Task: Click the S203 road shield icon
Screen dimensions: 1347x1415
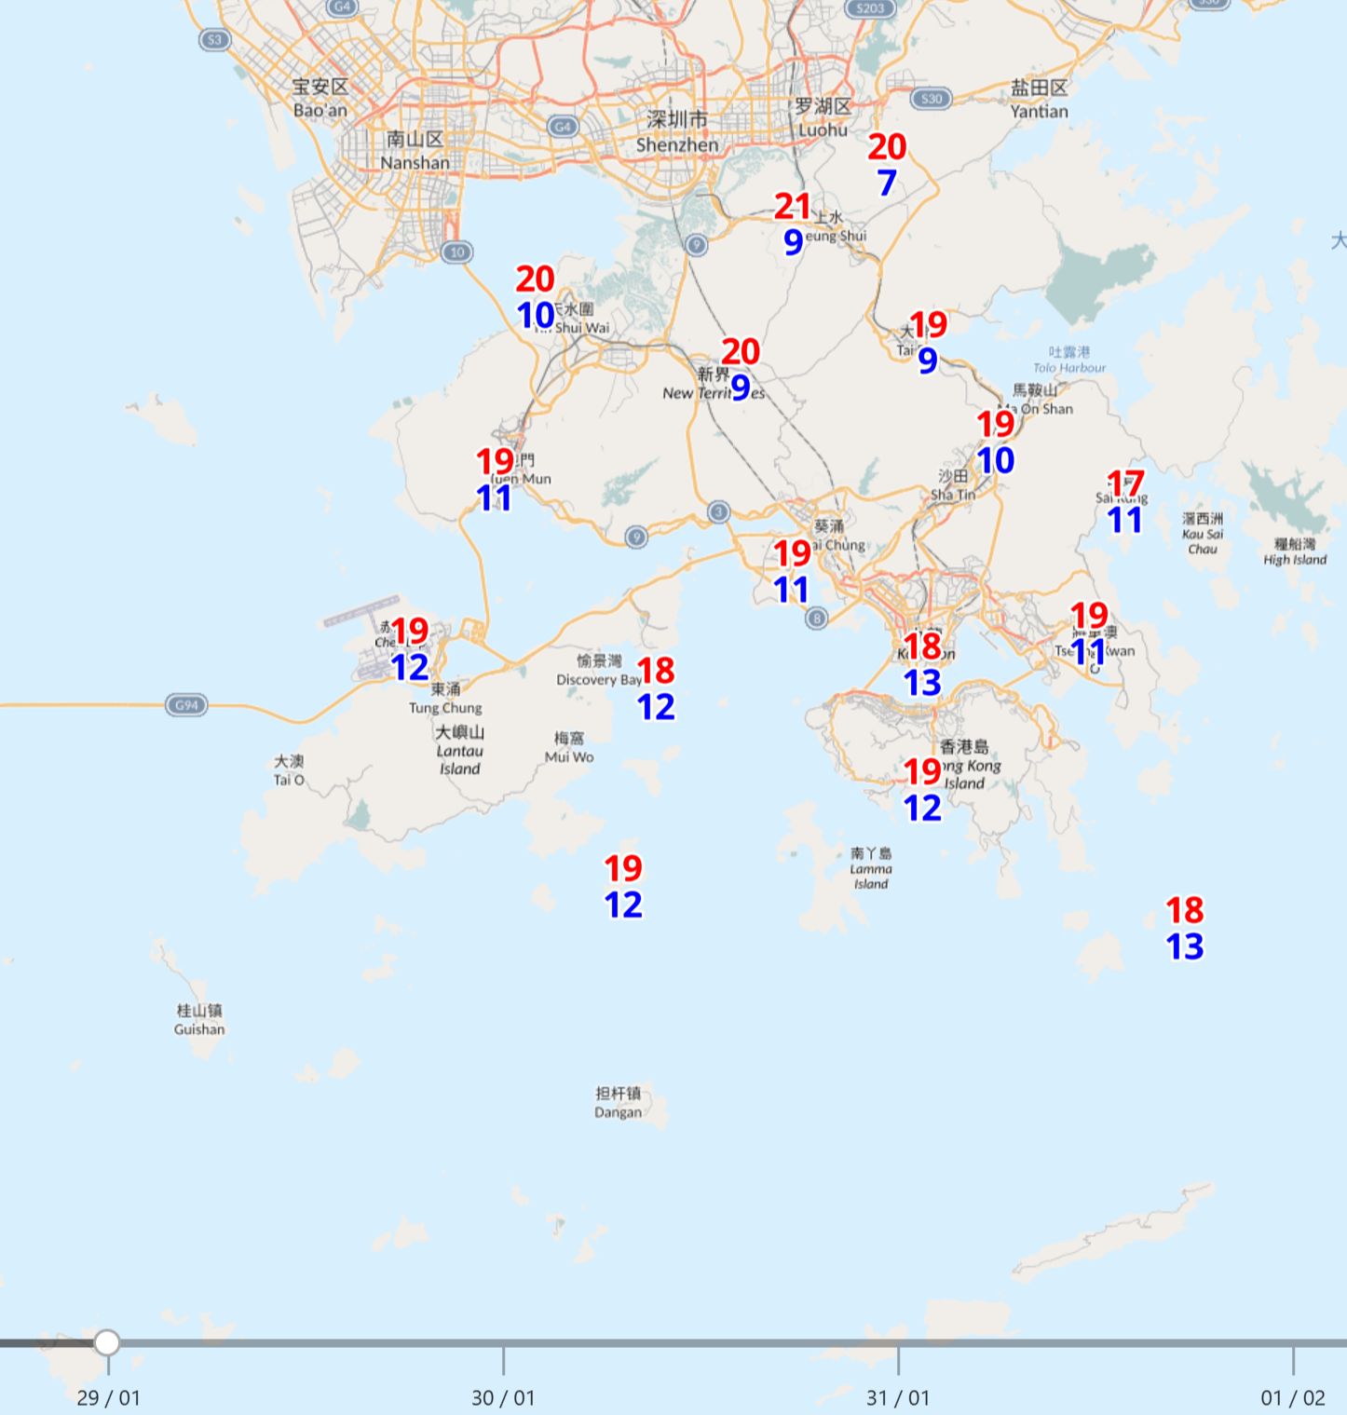Action: point(869,8)
